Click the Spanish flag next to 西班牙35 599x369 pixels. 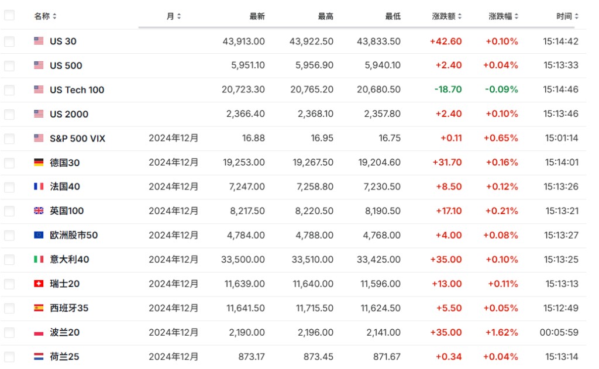(39, 308)
